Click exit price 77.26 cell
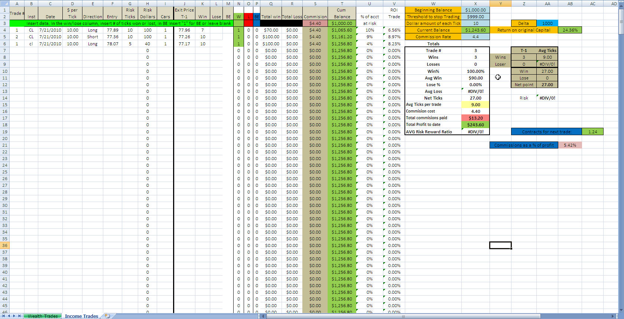624x319 pixels. pyautogui.click(x=184, y=37)
